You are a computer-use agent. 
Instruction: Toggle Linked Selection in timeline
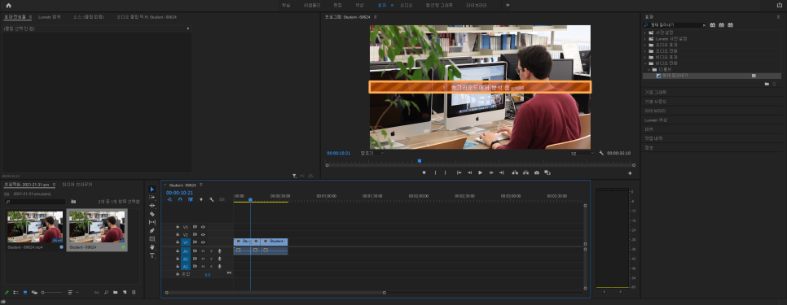pos(190,199)
